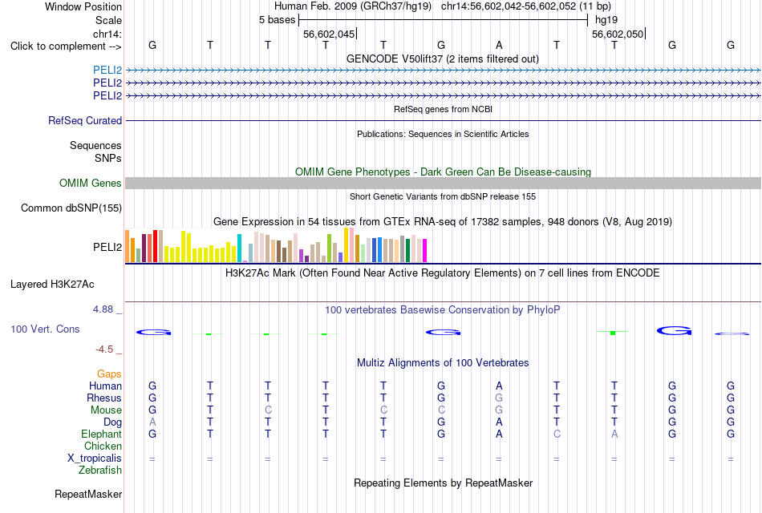Click Multiz Alignments of 100 Vertebrates title
The width and height of the screenshot is (762, 513).
pyautogui.click(x=443, y=363)
